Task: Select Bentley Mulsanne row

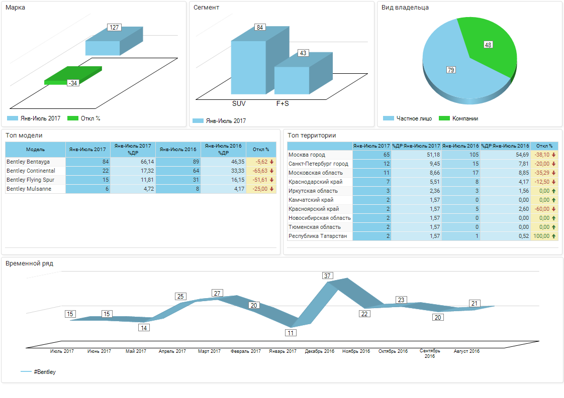Action: click(x=141, y=189)
